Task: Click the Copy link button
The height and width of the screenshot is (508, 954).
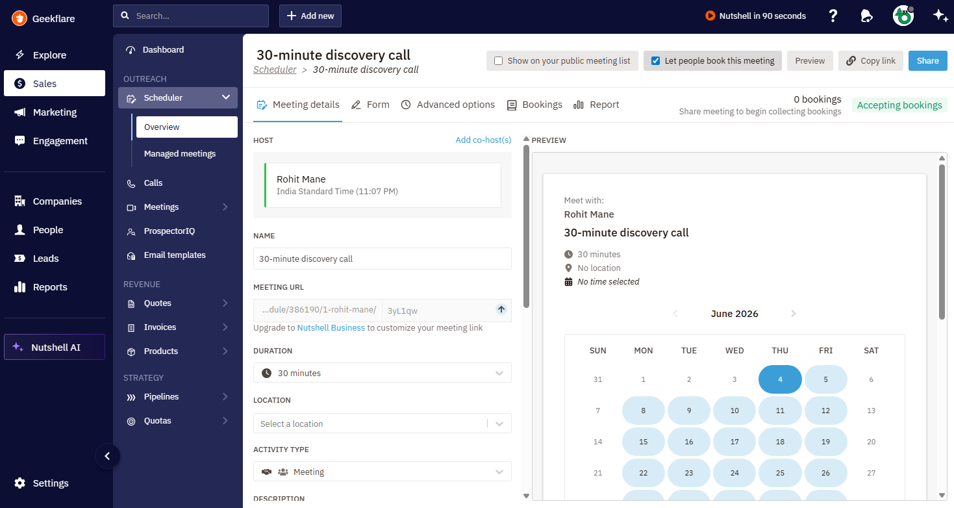Action: [871, 60]
